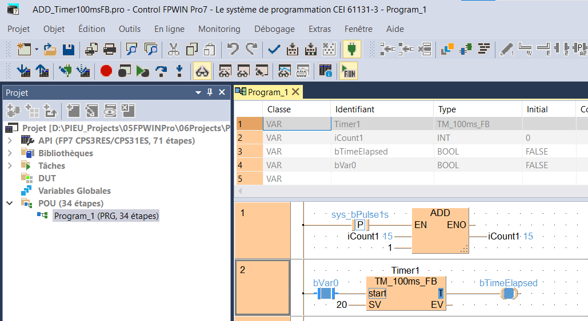
Task: Collapse the POU tree node
Action: coord(10,204)
